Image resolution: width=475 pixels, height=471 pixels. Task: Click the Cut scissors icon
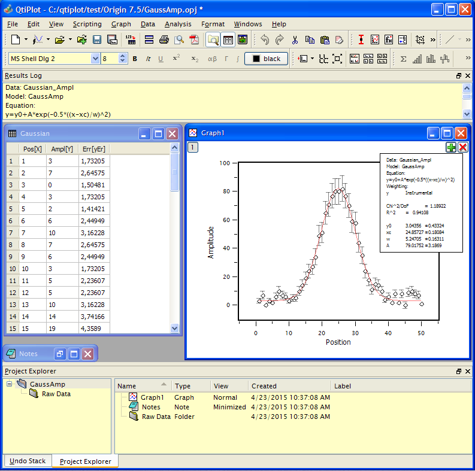pyautogui.click(x=295, y=40)
